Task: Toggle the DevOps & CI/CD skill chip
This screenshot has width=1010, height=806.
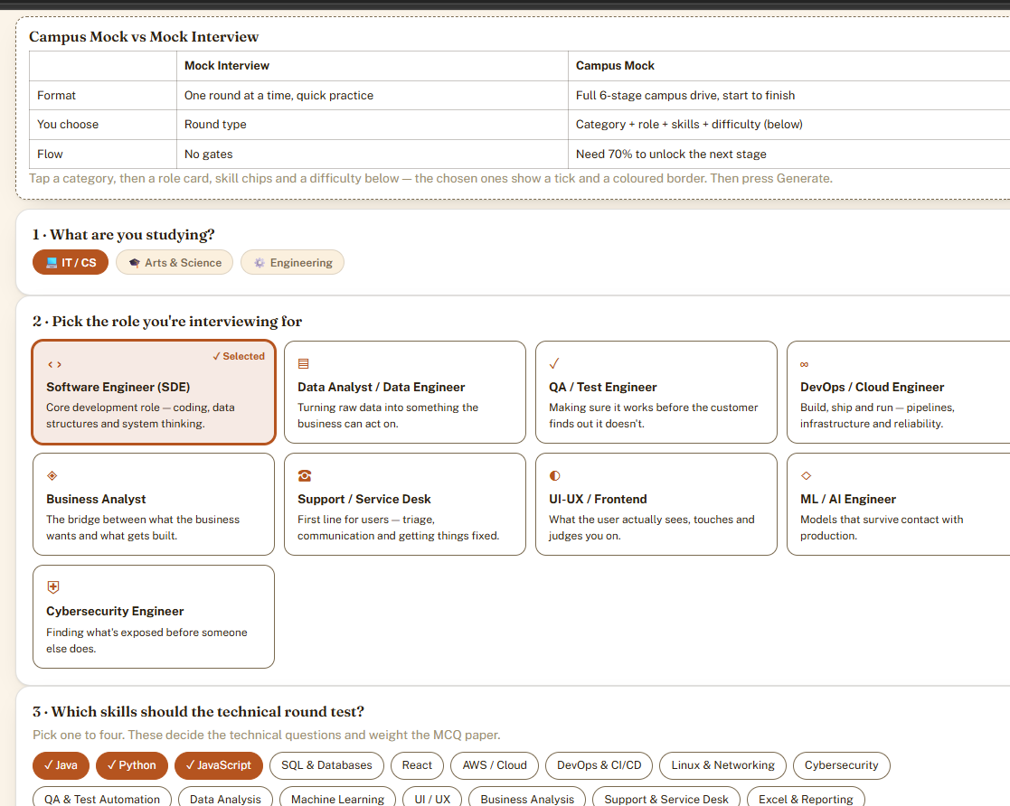Action: coord(599,765)
